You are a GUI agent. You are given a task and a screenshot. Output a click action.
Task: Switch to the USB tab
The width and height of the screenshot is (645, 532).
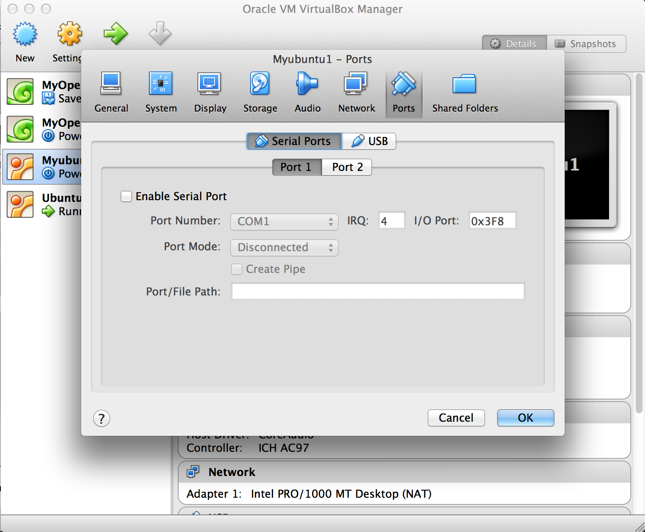(369, 141)
